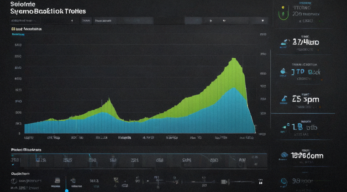This screenshot has width=347, height=192.
Task: Click the blue slider knob at the bottom
Action: (x=67, y=191)
